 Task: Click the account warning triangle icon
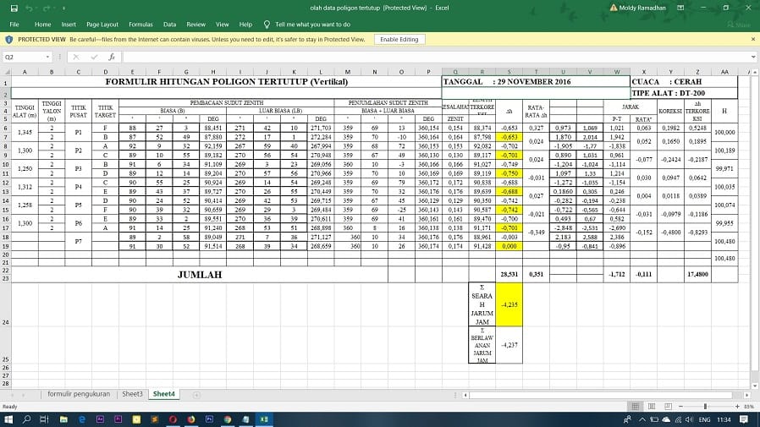[x=614, y=8]
